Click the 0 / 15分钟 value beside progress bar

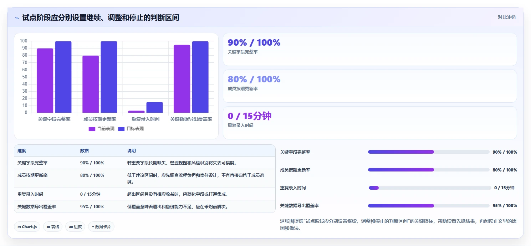(x=504, y=188)
